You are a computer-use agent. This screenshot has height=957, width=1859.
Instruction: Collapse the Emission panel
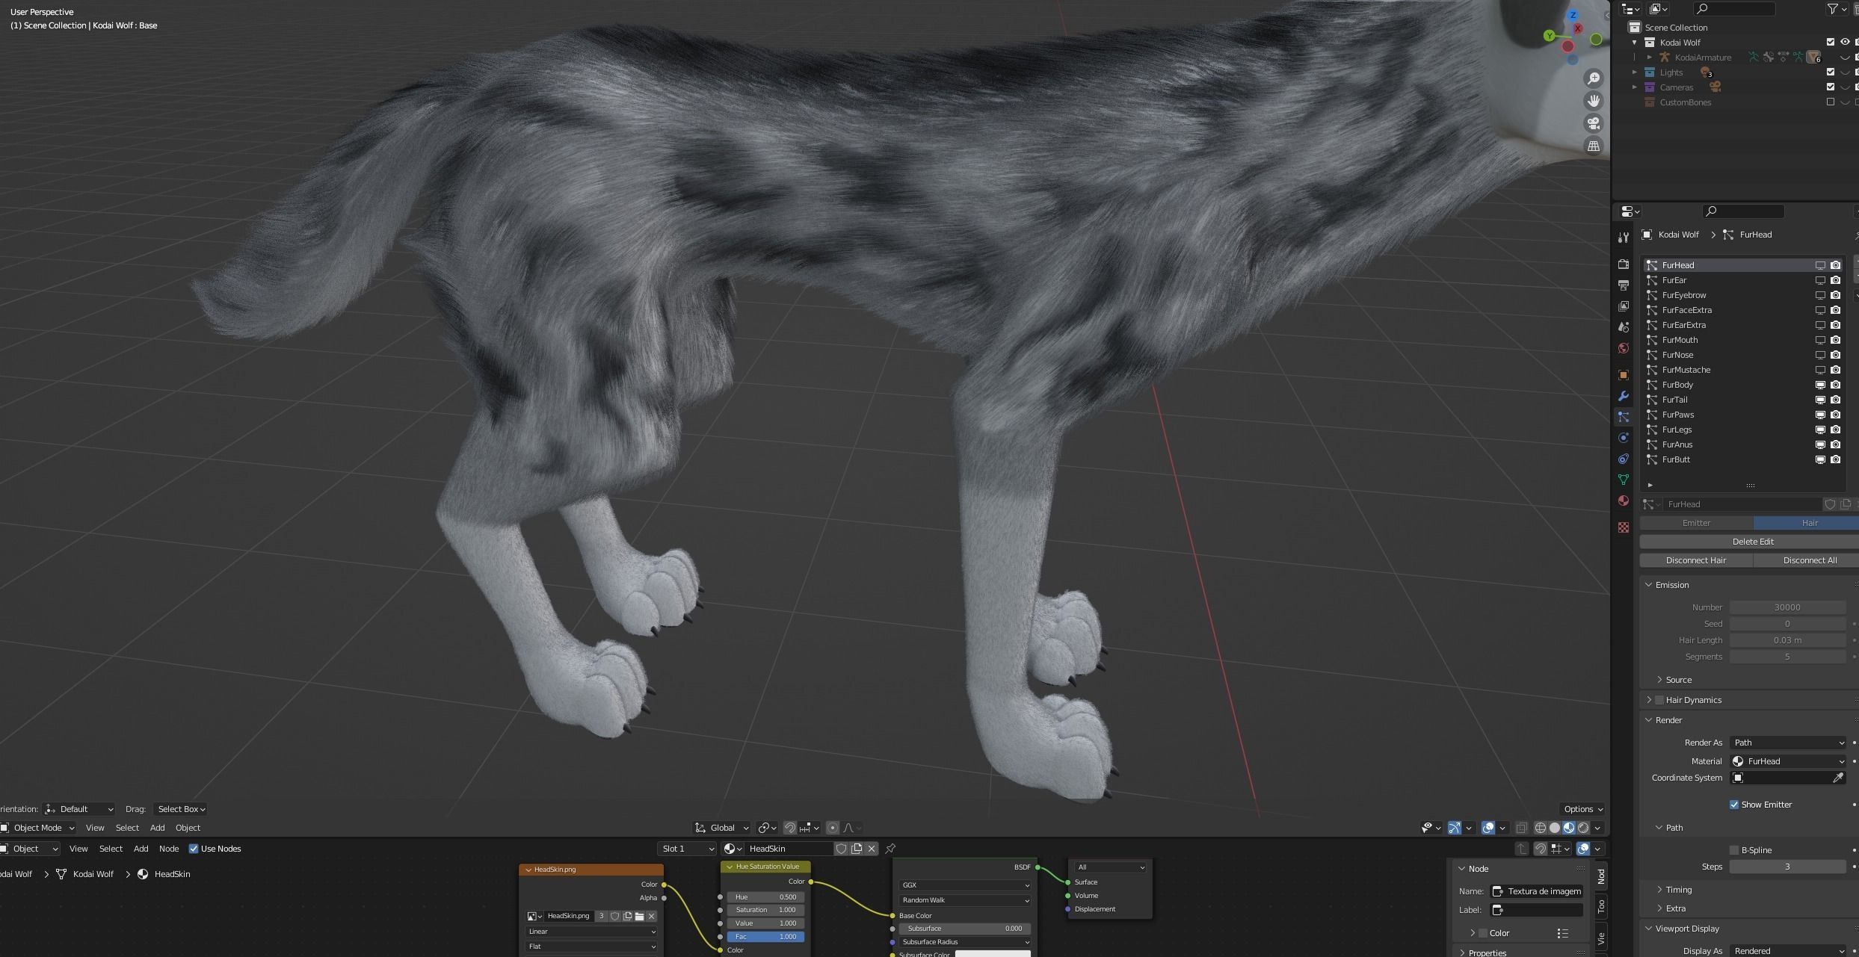point(1648,585)
